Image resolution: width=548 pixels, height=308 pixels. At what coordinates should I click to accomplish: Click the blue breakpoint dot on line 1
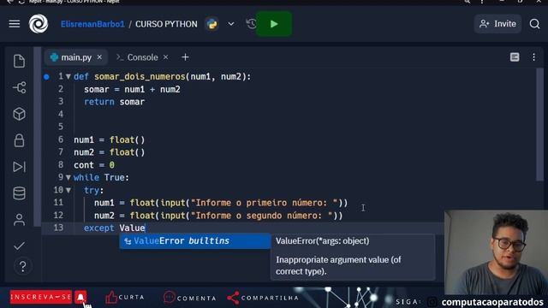46,77
